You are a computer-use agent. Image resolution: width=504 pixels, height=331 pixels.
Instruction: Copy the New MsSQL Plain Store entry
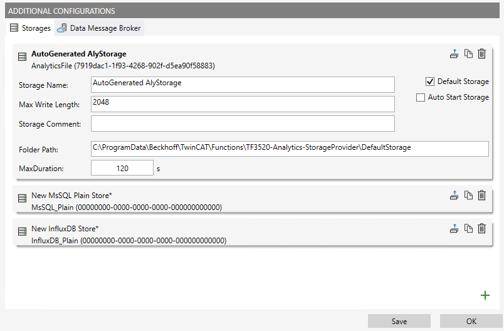[468, 195]
